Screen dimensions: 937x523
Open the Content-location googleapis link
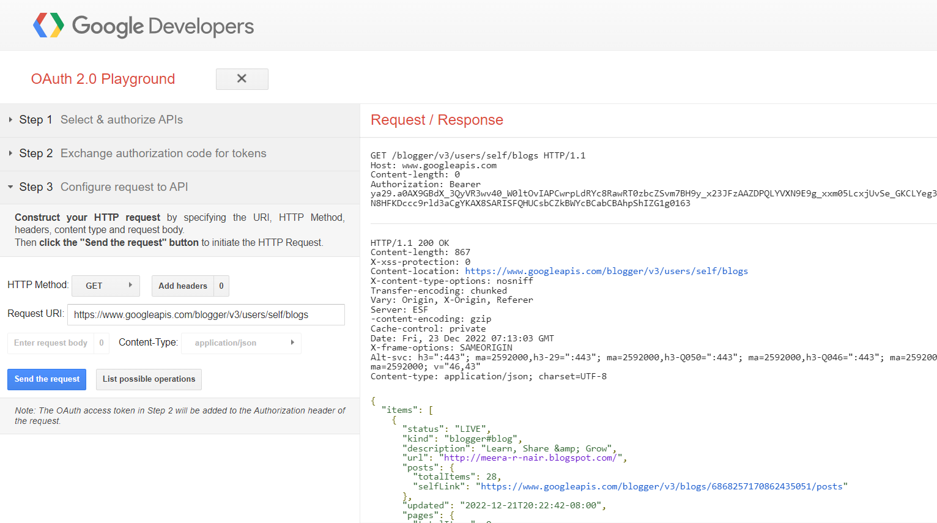[x=606, y=271]
